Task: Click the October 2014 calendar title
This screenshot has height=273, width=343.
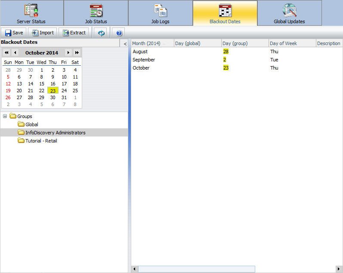Action: click(42, 53)
